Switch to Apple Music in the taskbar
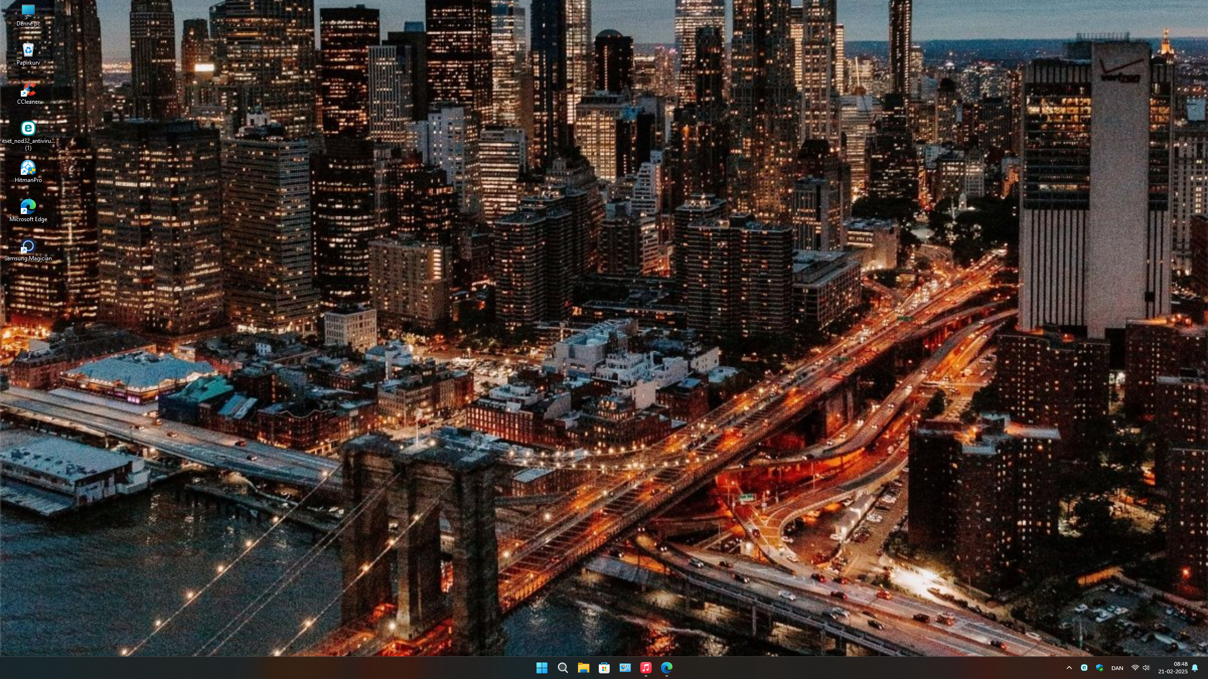The width and height of the screenshot is (1208, 679). click(646, 668)
